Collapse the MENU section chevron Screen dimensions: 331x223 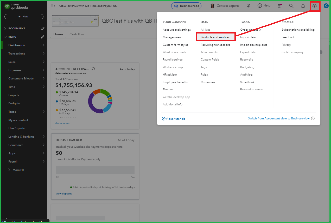click(5, 37)
